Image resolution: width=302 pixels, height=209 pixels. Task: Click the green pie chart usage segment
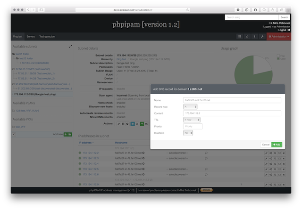246,73
